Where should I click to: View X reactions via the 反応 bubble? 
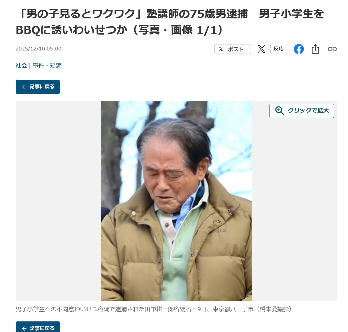[278, 49]
